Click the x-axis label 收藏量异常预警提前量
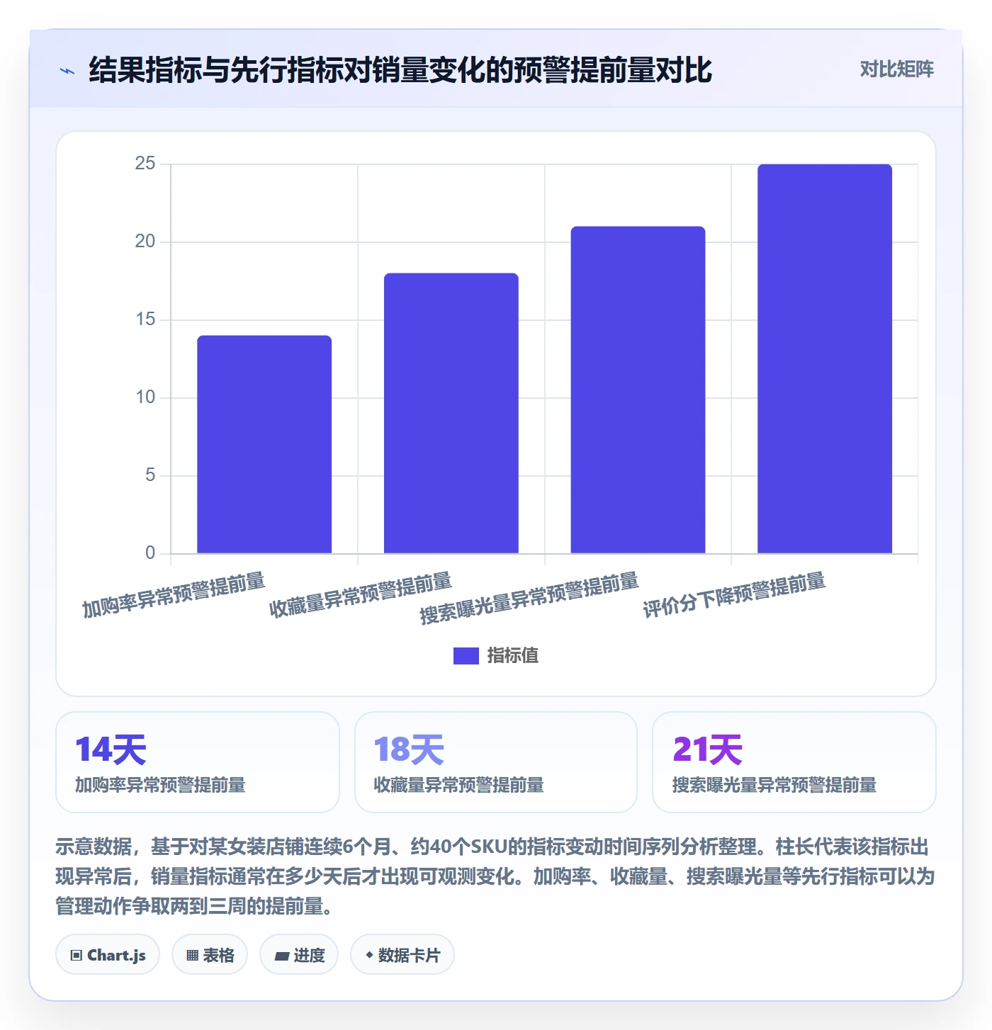The width and height of the screenshot is (992, 1030). coord(360,595)
